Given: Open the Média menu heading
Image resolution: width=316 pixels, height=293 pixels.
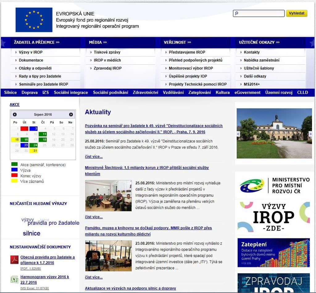Looking at the screenshot, I should click(98, 42).
